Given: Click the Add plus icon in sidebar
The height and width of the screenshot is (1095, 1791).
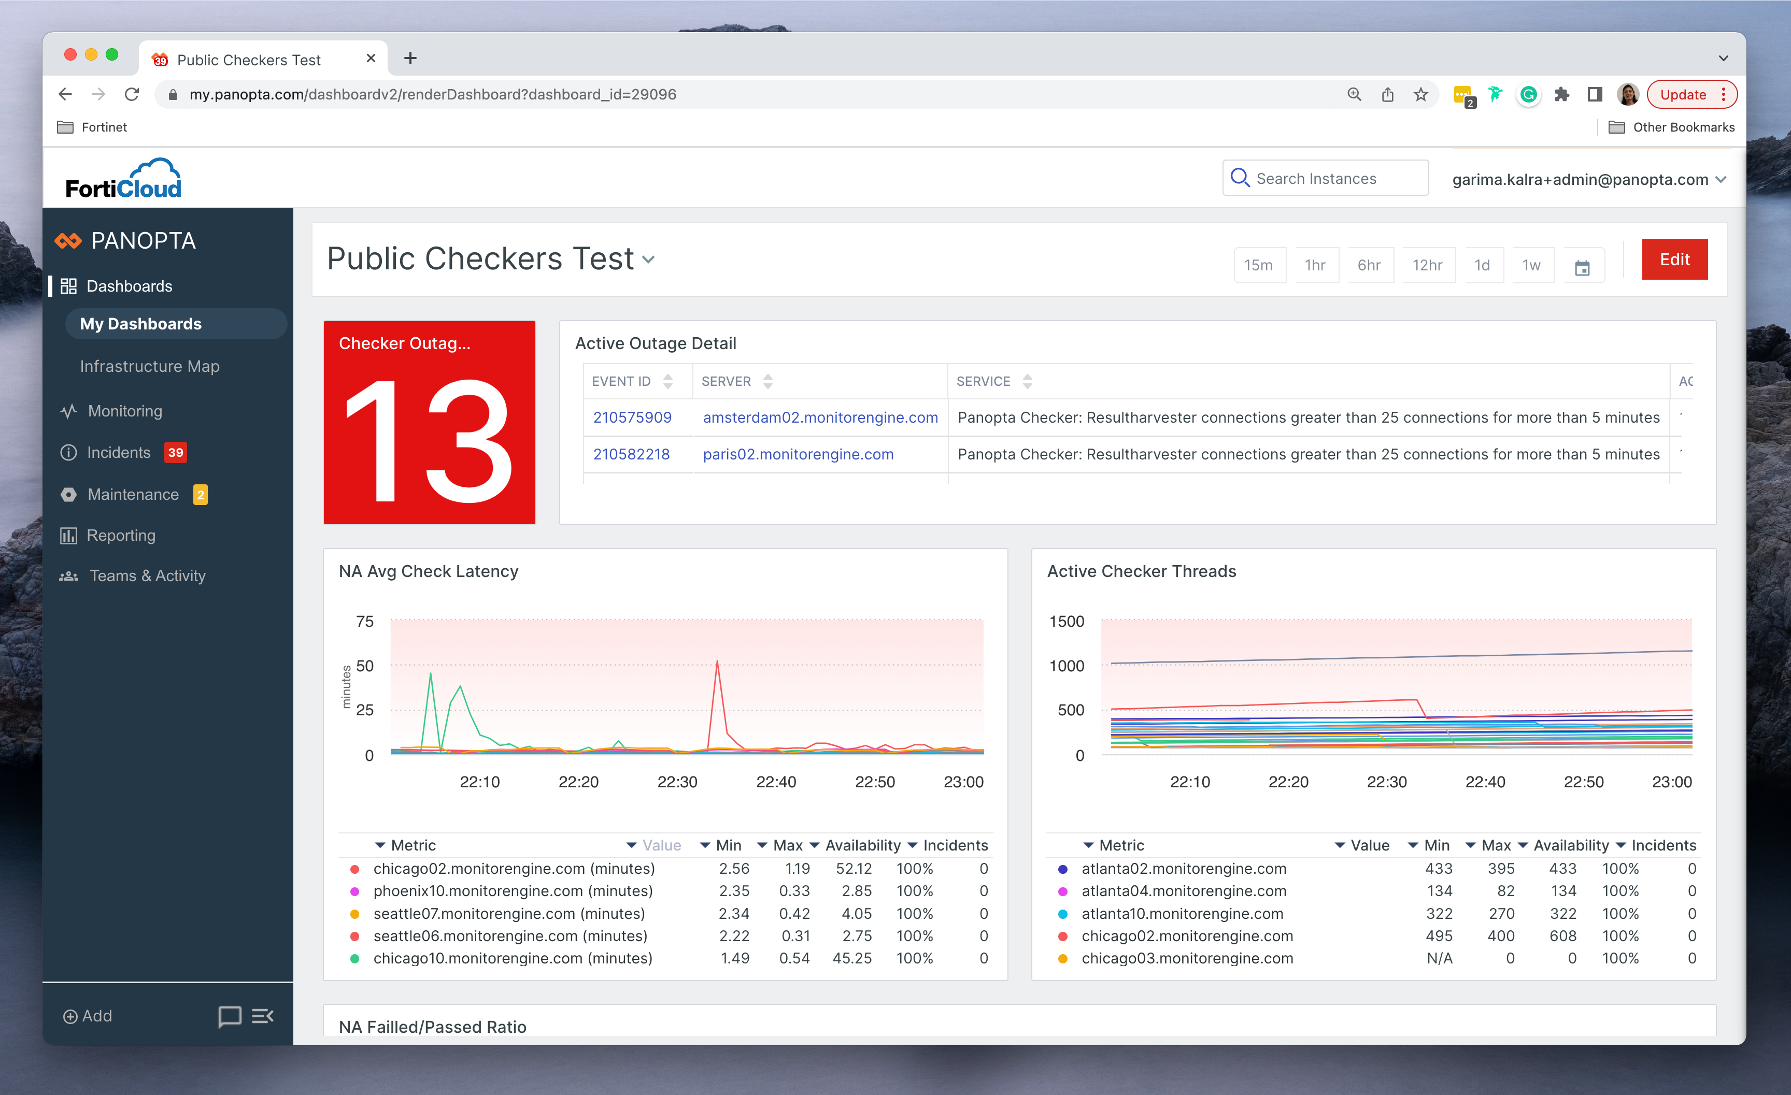Looking at the screenshot, I should coord(70,1016).
